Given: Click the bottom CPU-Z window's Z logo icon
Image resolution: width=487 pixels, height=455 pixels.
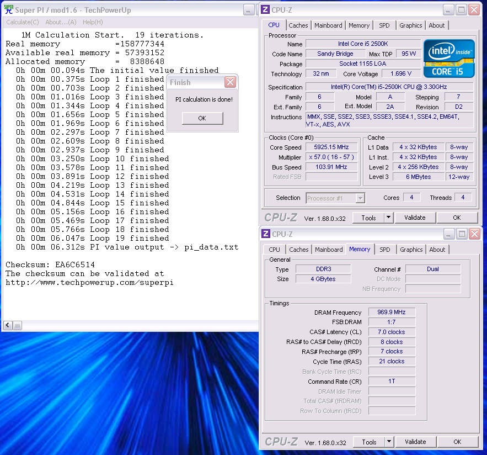Looking at the screenshot, I should pyautogui.click(x=266, y=234).
